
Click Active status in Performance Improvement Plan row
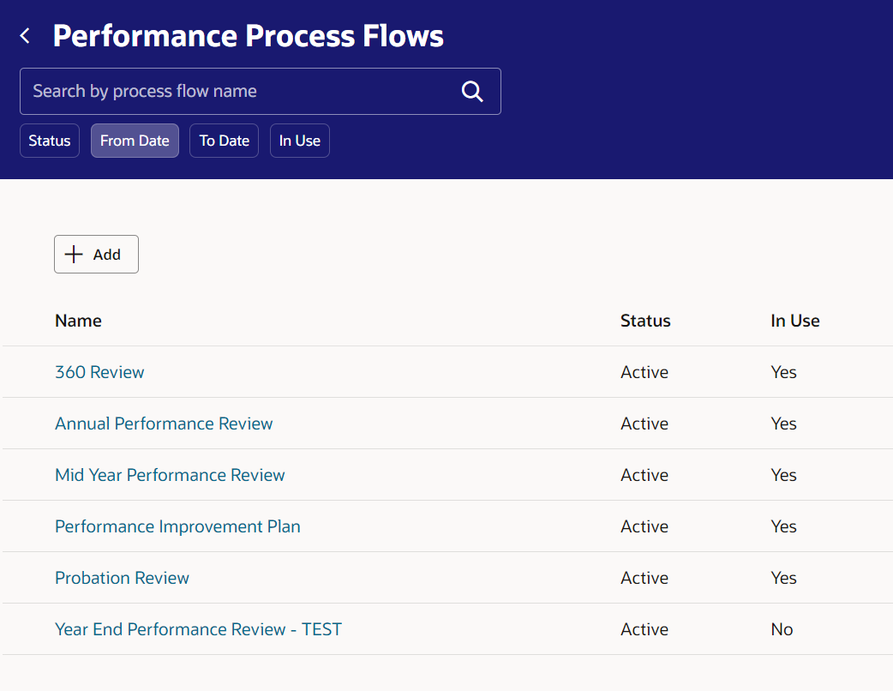(644, 526)
